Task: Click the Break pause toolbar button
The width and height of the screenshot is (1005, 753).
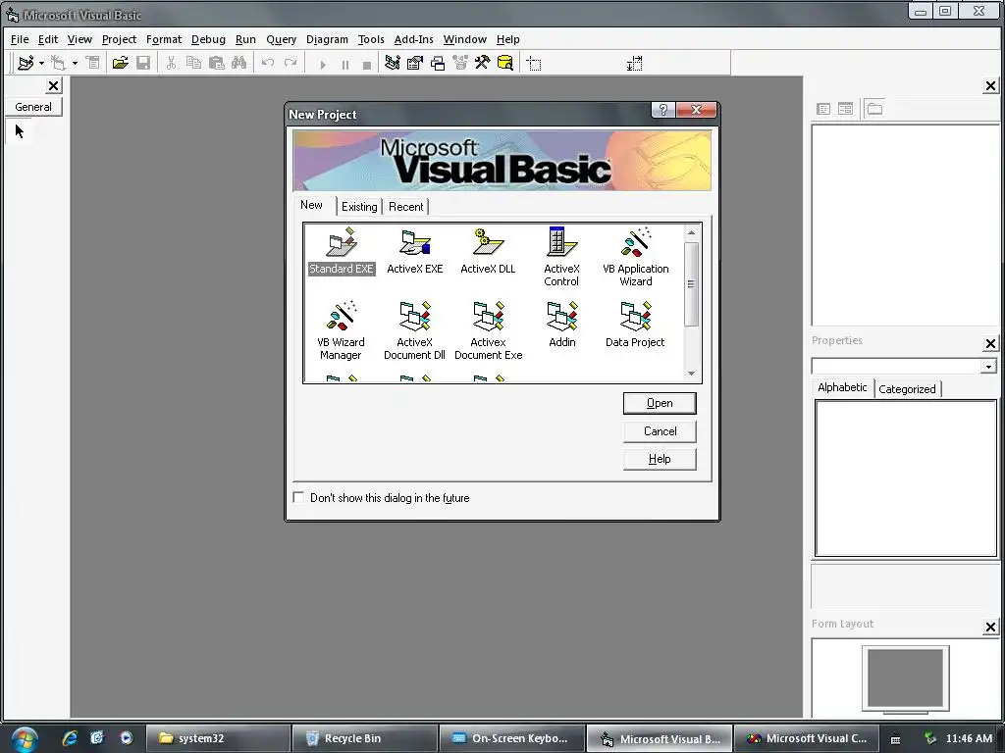Action: tap(344, 64)
